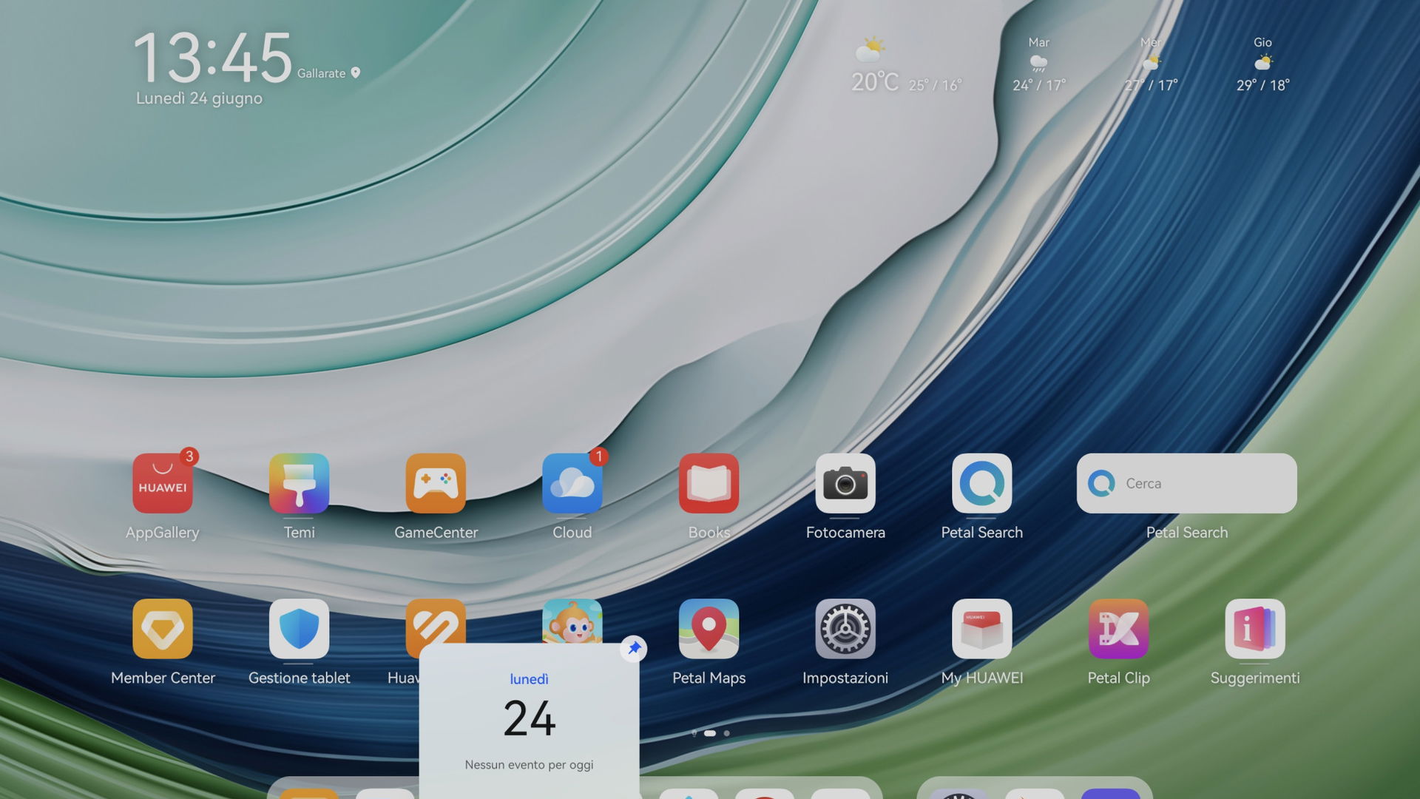The width and height of the screenshot is (1420, 799).
Task: Launch the Books app
Action: tap(709, 483)
